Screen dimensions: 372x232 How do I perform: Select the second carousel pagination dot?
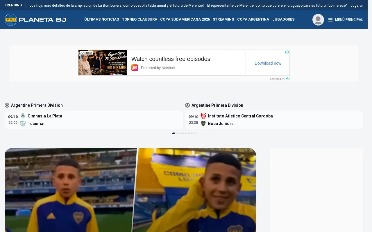point(177,133)
